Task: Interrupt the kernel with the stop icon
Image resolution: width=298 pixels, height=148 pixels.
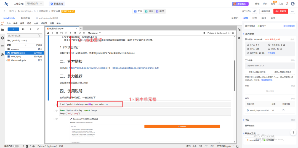Action: pos(75,33)
